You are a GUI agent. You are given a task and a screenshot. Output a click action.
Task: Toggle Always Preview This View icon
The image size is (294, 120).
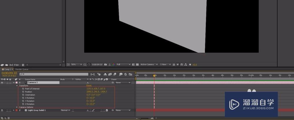coord(68,64)
